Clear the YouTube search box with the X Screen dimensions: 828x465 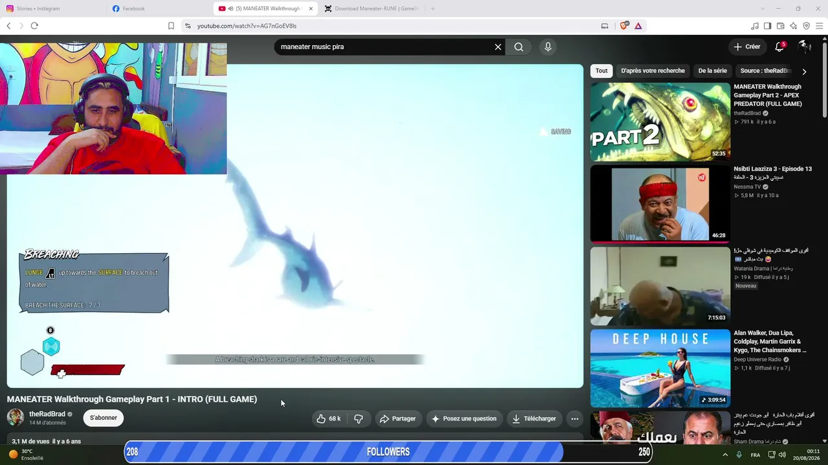498,47
